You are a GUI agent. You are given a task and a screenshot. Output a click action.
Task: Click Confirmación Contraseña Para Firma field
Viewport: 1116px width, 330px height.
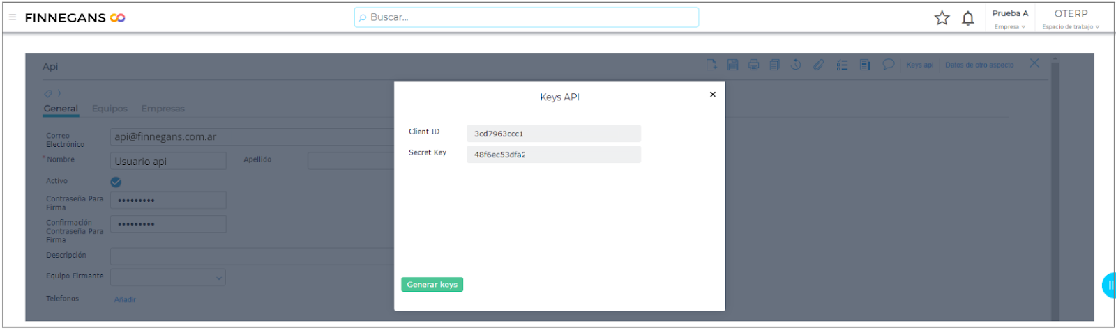pos(168,224)
